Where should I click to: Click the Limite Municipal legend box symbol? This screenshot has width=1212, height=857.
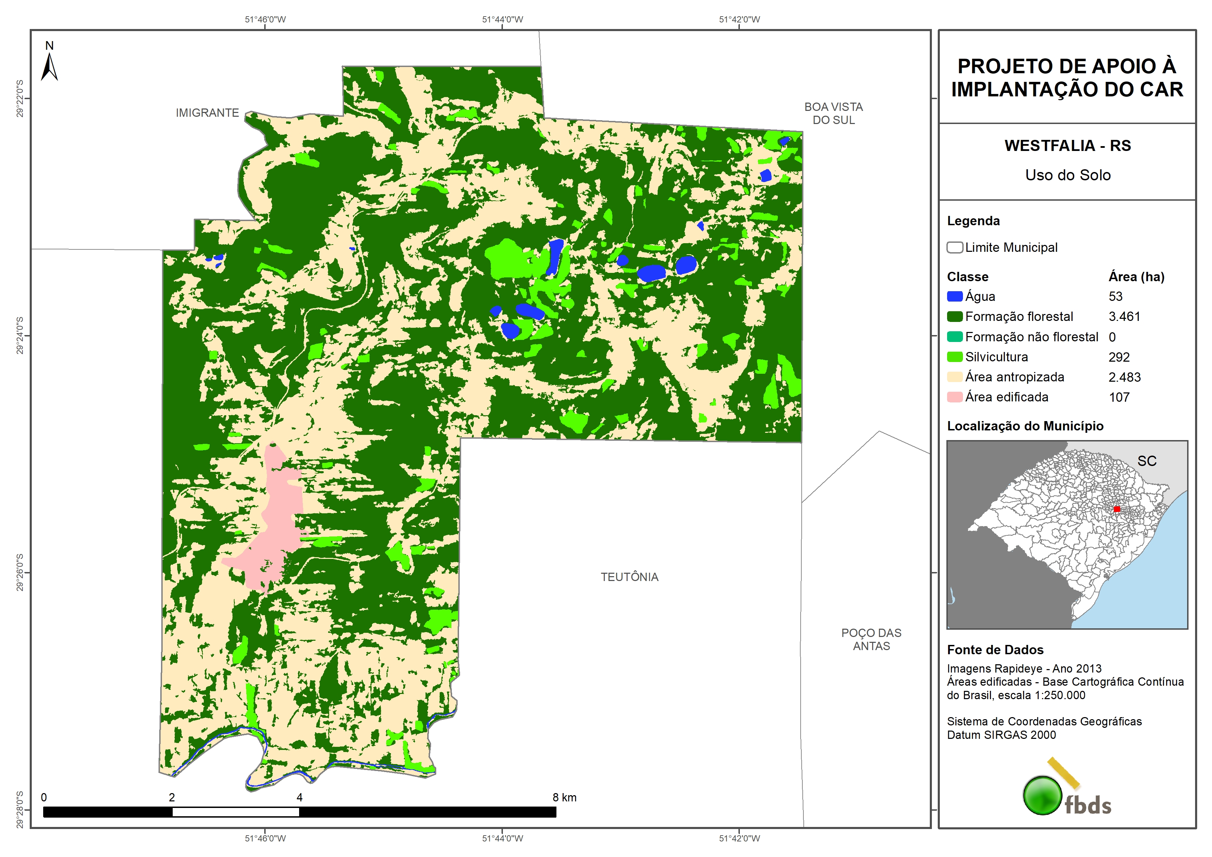point(954,248)
